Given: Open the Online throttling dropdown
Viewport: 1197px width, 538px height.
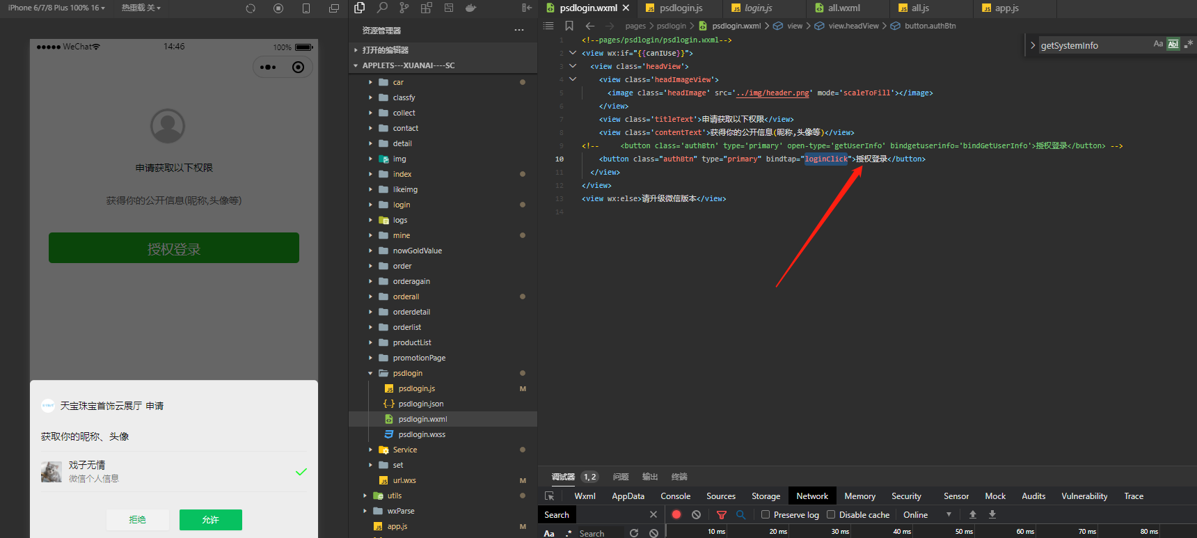Looking at the screenshot, I should [x=928, y=514].
